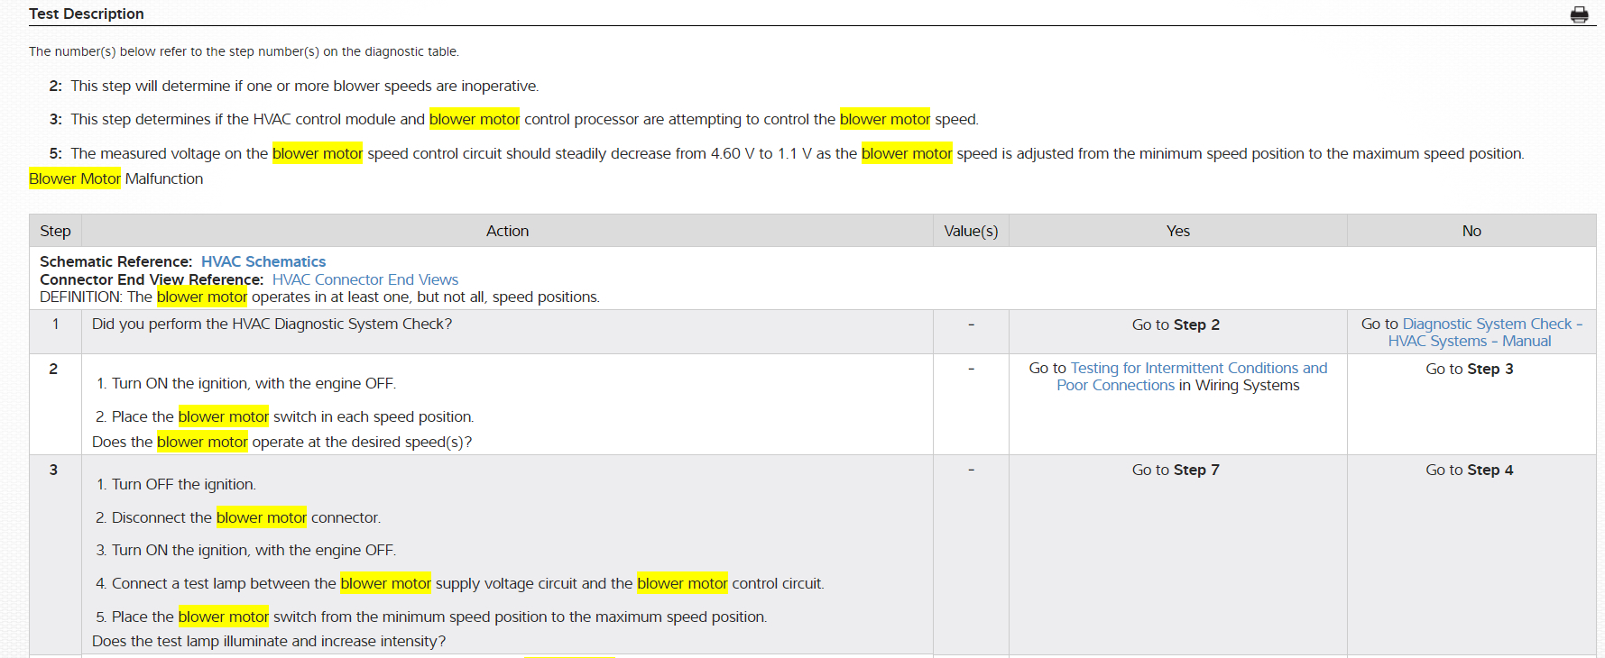Click the 'Go to Step 4' cell
The height and width of the screenshot is (658, 1605).
1470,470
